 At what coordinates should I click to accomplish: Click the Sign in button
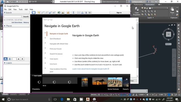[x=119, y=12]
